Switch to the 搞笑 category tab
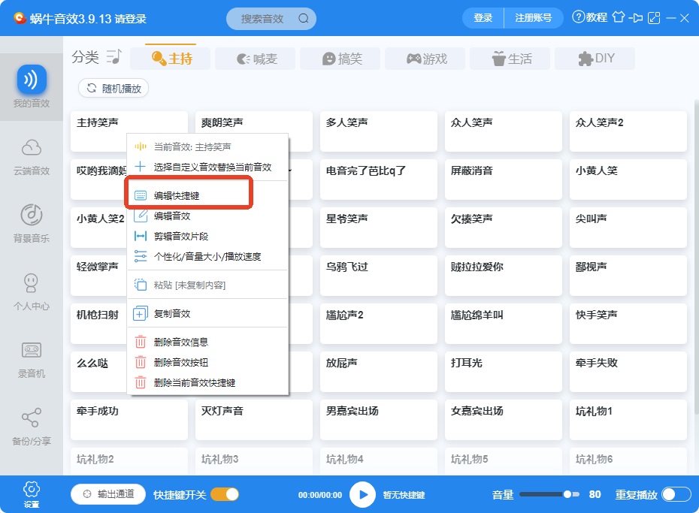699x513 pixels. 341,59
